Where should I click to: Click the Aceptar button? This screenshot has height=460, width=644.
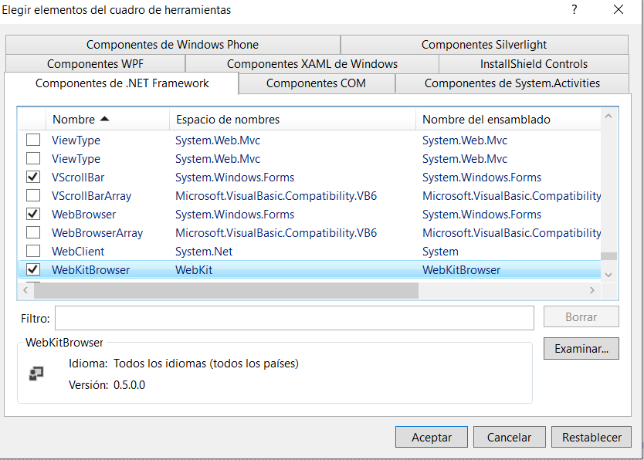[431, 437]
